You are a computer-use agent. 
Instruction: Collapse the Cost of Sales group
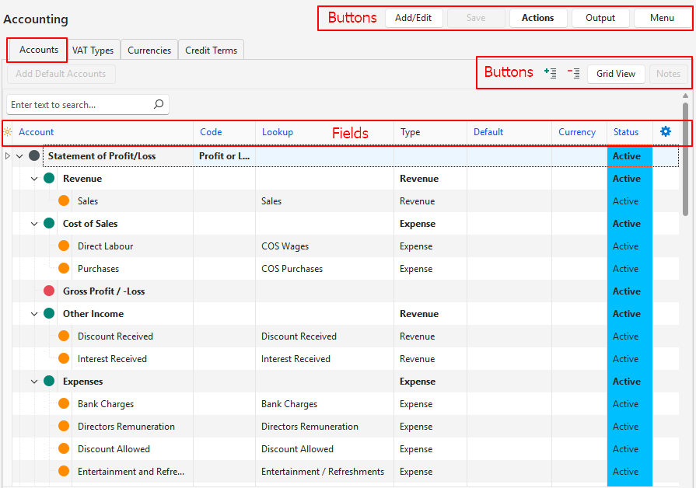[34, 224]
